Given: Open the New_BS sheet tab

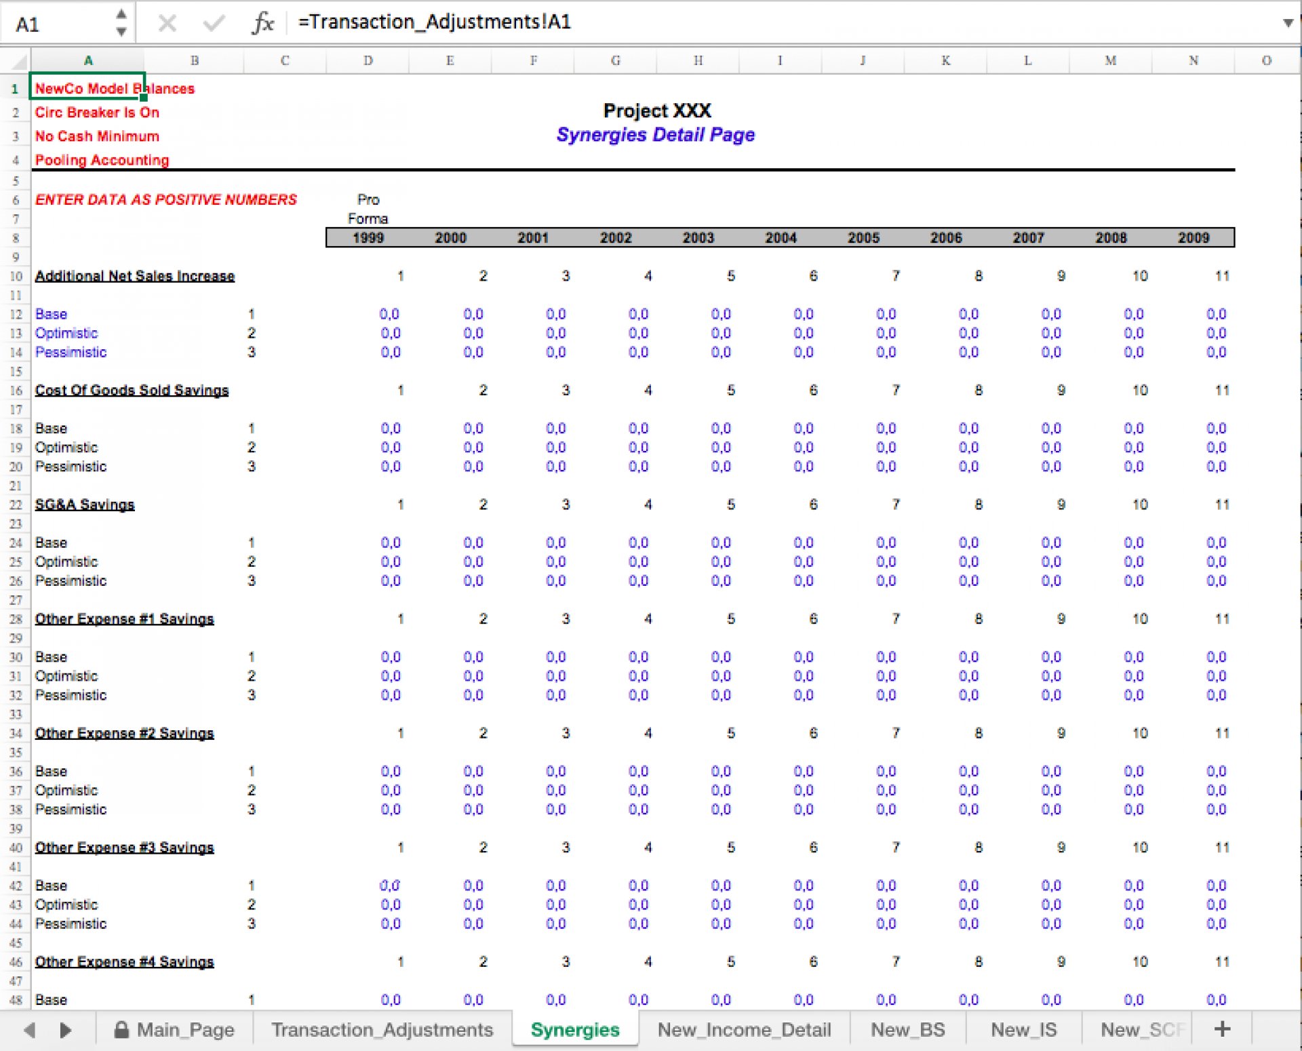Looking at the screenshot, I should pyautogui.click(x=907, y=1030).
